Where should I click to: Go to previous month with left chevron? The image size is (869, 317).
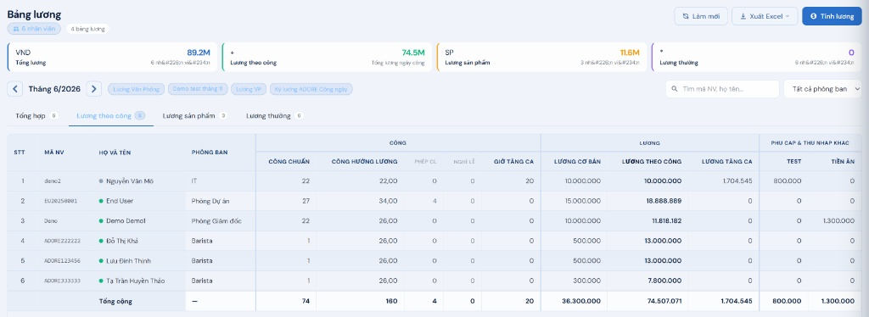pyautogui.click(x=15, y=88)
